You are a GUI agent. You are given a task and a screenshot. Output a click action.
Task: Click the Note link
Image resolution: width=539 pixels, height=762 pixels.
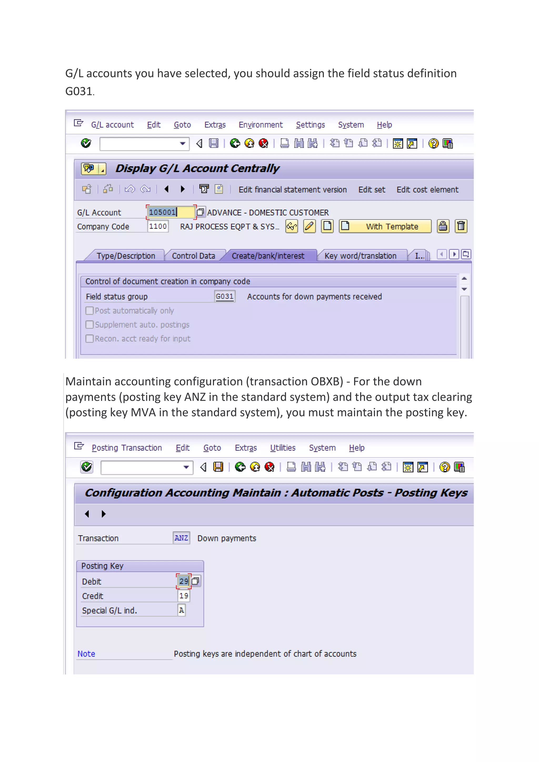coord(86,654)
